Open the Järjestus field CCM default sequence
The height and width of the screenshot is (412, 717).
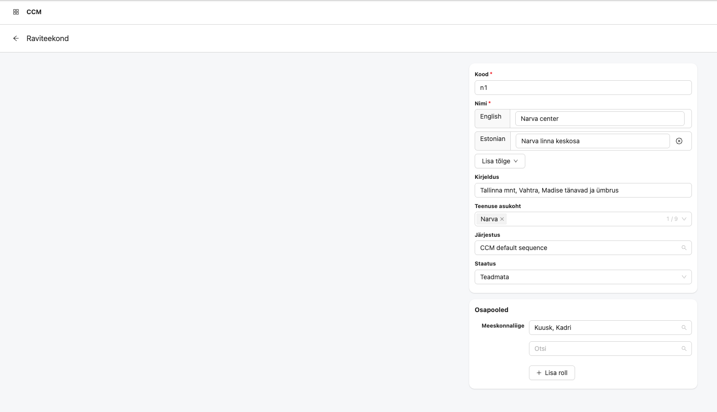[583, 248]
